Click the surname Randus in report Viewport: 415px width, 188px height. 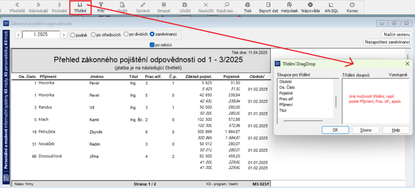pos(45,107)
